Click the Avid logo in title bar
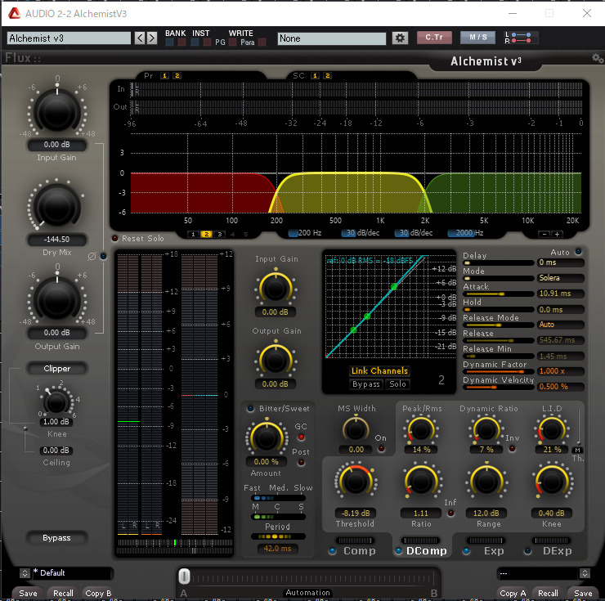This screenshot has height=601, width=605. click(15, 14)
